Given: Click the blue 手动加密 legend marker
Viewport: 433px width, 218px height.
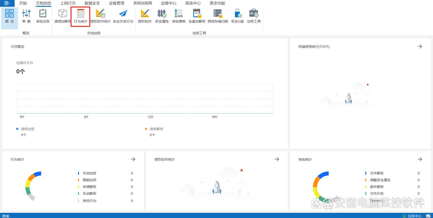Looking at the screenshot, I should [x=79, y=173].
